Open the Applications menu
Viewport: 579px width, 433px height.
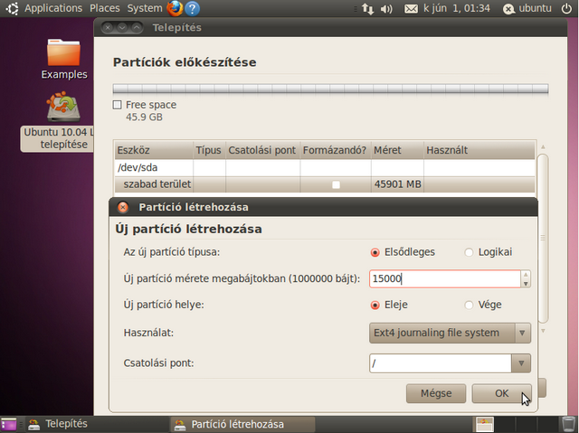[52, 8]
